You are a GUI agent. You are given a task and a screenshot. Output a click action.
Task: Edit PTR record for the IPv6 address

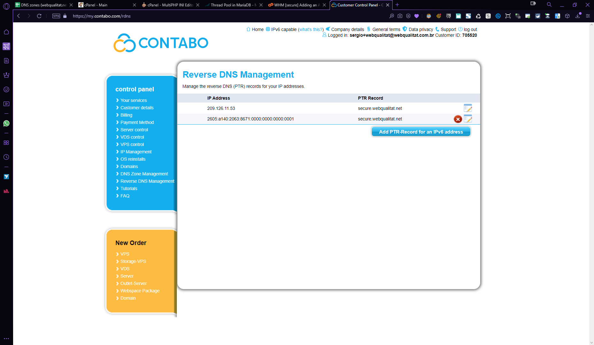[468, 119]
